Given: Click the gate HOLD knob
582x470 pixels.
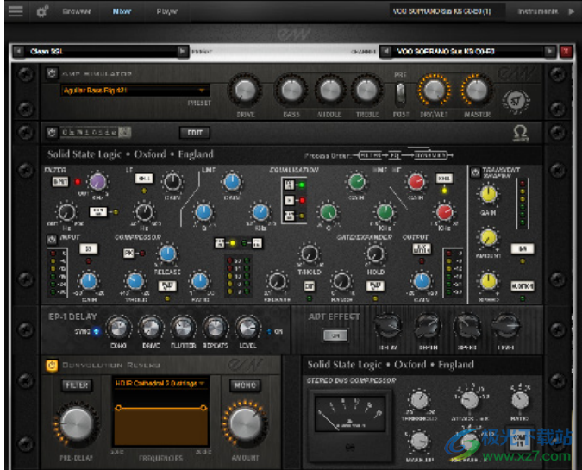Looking at the screenshot, I should tap(375, 254).
